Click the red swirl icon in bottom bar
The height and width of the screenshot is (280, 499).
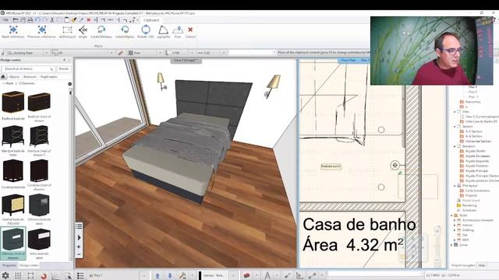pos(44,275)
